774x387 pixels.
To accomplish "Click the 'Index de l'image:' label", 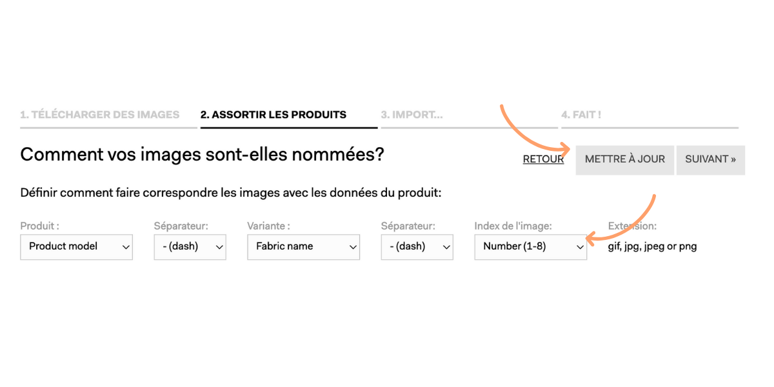I will (x=513, y=226).
